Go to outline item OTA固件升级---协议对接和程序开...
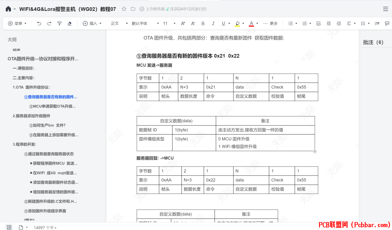Viewport: 392px width, 230px height. click(x=43, y=59)
